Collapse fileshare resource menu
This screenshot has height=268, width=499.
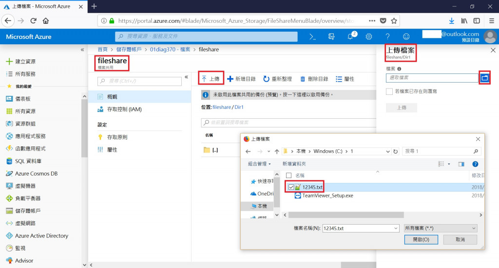[x=186, y=77]
